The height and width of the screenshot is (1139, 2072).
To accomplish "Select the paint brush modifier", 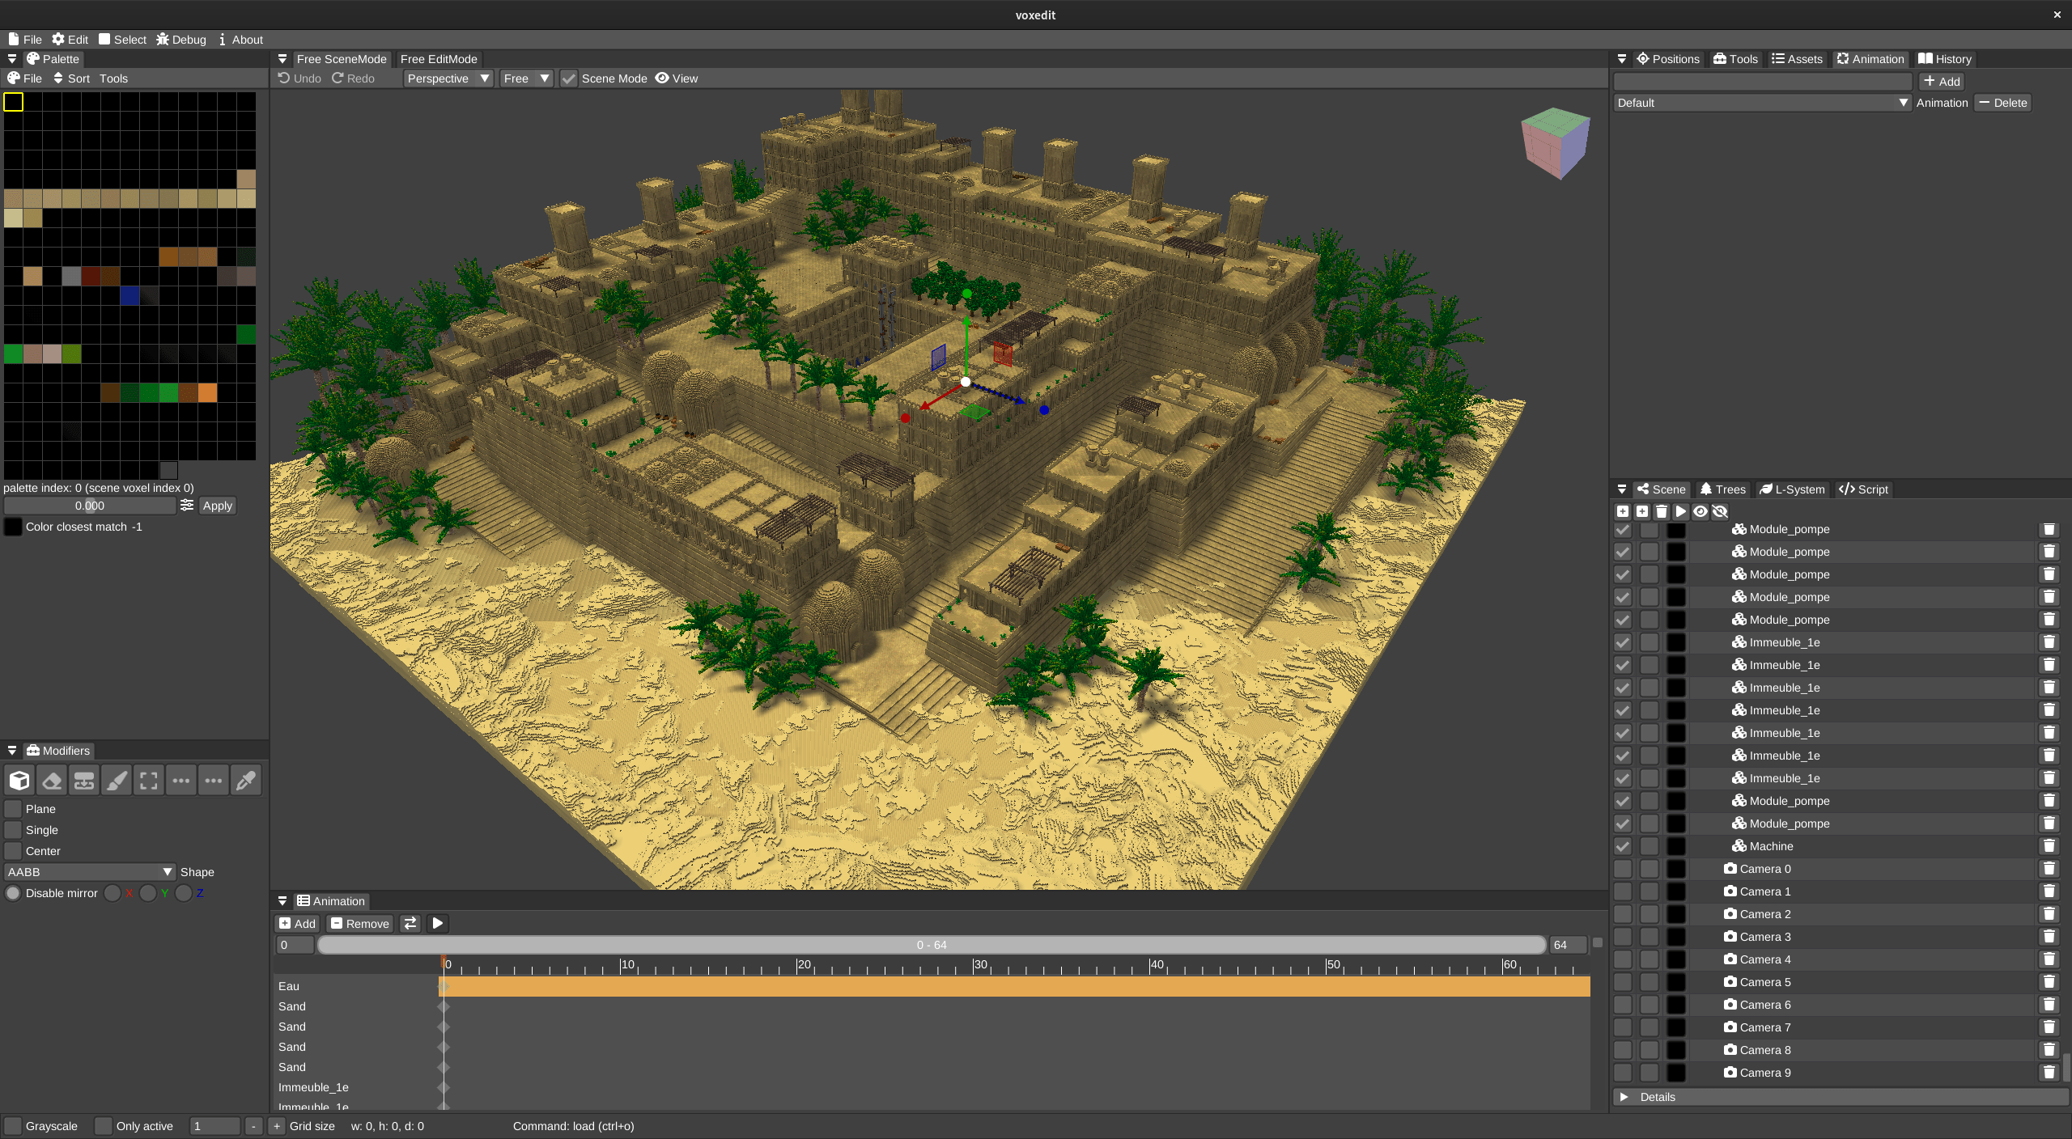I will 117,781.
